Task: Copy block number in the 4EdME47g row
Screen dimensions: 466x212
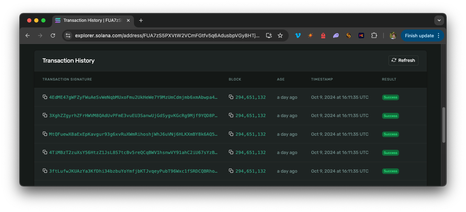Action: pyautogui.click(x=231, y=97)
